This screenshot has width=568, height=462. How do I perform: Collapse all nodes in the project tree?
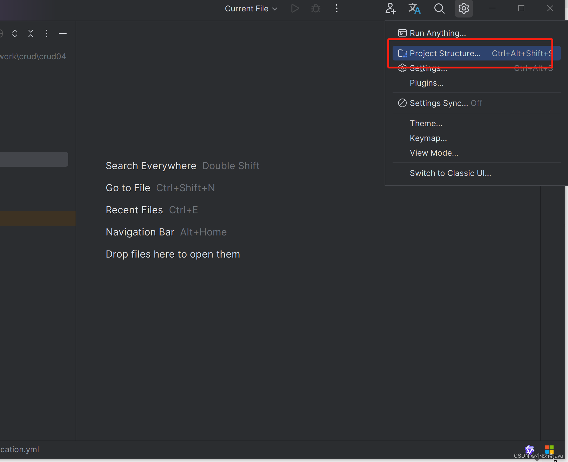(x=30, y=33)
